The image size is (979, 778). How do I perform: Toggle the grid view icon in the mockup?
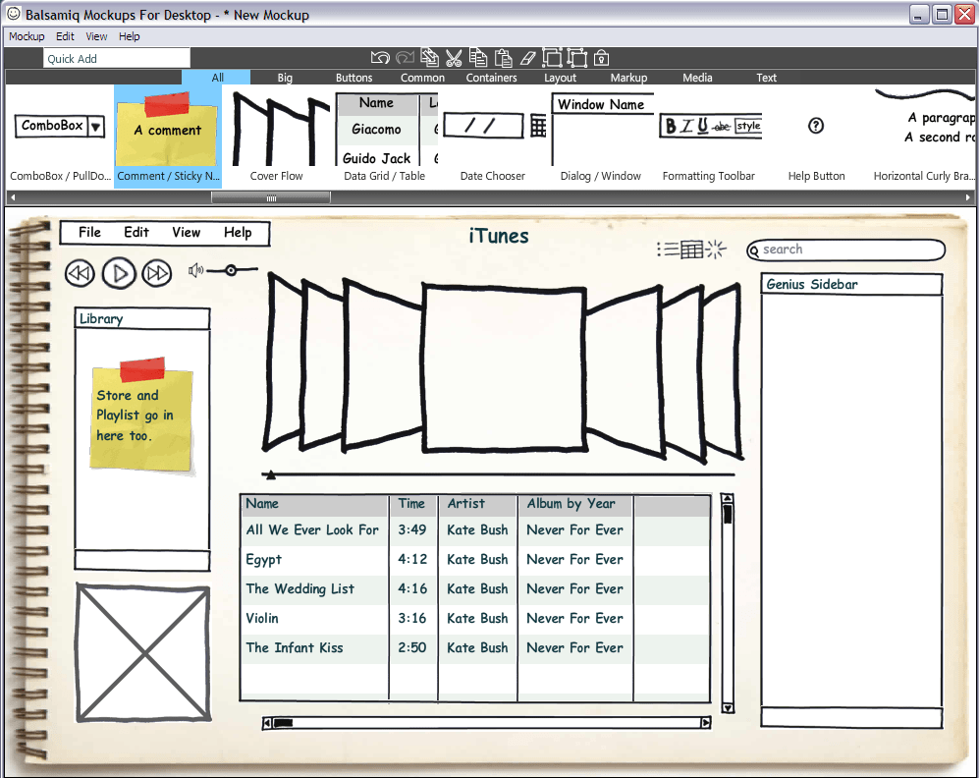coord(693,249)
